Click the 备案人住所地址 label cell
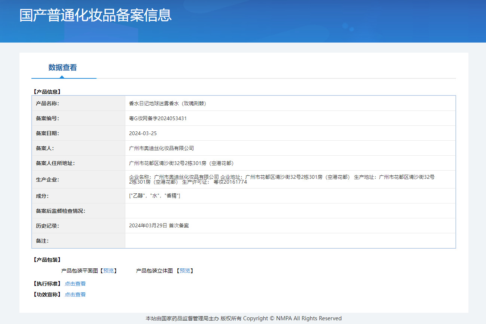Viewport: 486px width, 324px height. (79, 163)
